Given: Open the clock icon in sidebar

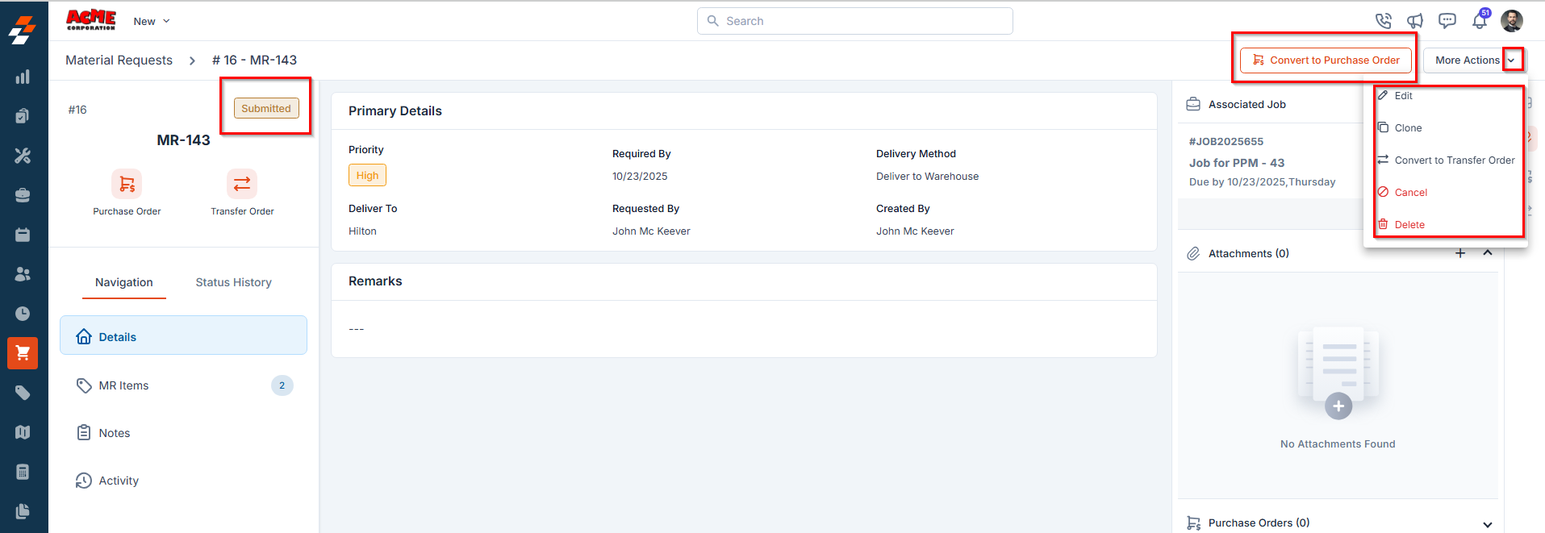Looking at the screenshot, I should (x=23, y=314).
